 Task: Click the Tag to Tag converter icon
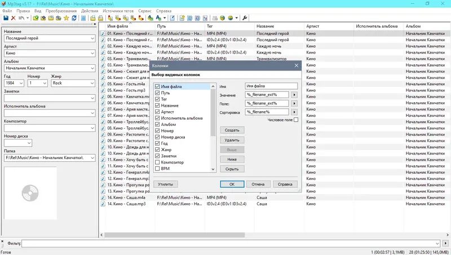click(x=141, y=18)
